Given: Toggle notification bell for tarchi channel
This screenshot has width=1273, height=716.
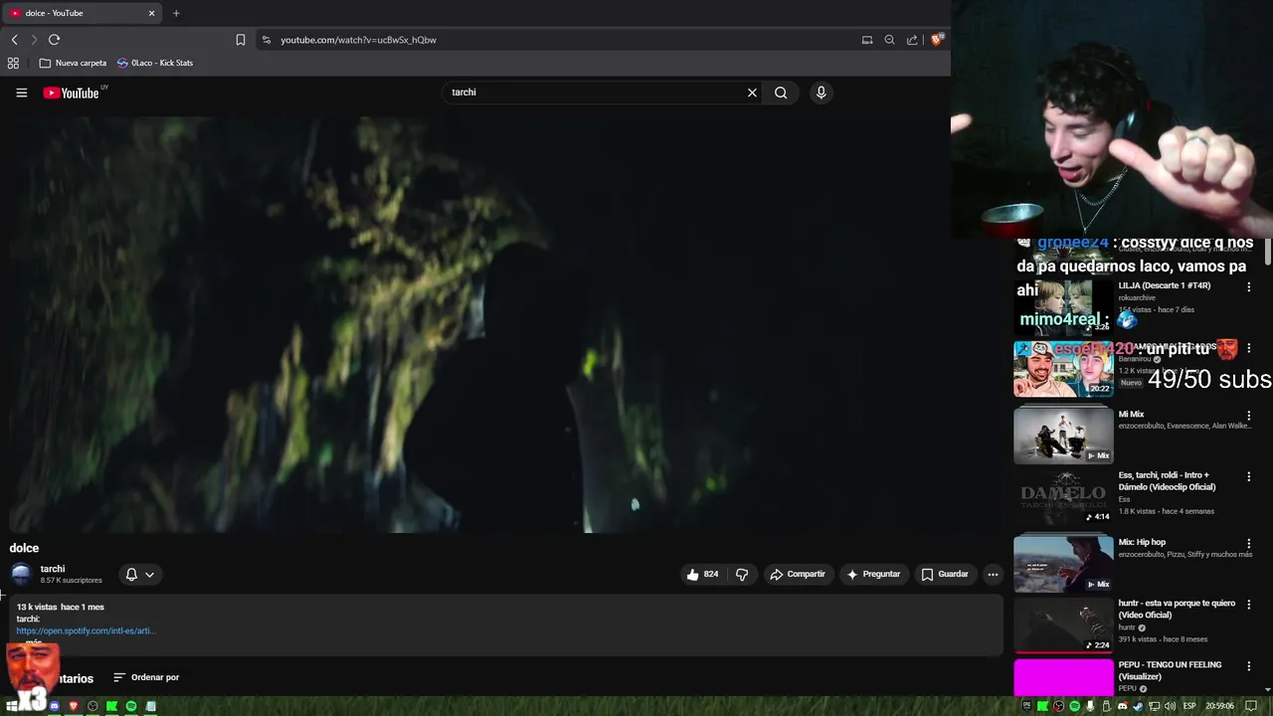Looking at the screenshot, I should (x=131, y=574).
